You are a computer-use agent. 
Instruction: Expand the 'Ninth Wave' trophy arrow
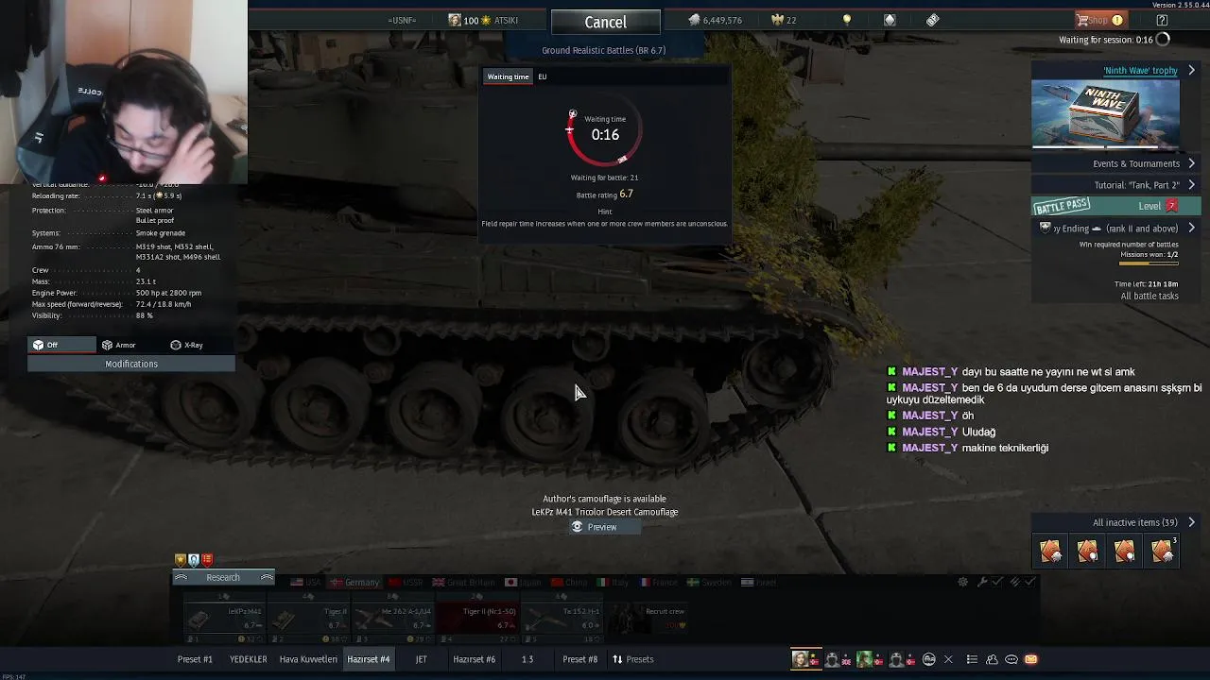(x=1191, y=71)
